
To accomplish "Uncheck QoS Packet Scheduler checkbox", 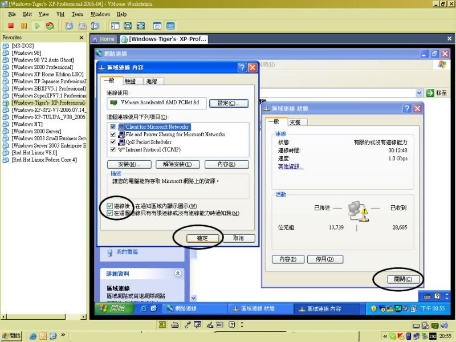I will click(x=113, y=142).
